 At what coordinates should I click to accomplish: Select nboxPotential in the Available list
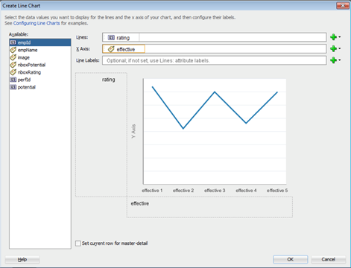click(x=40, y=65)
